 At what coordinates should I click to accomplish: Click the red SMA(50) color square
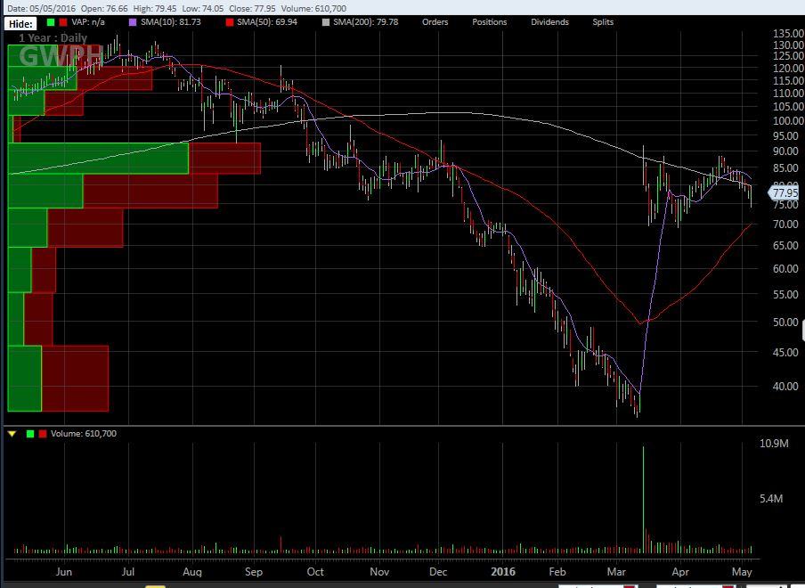(231, 22)
